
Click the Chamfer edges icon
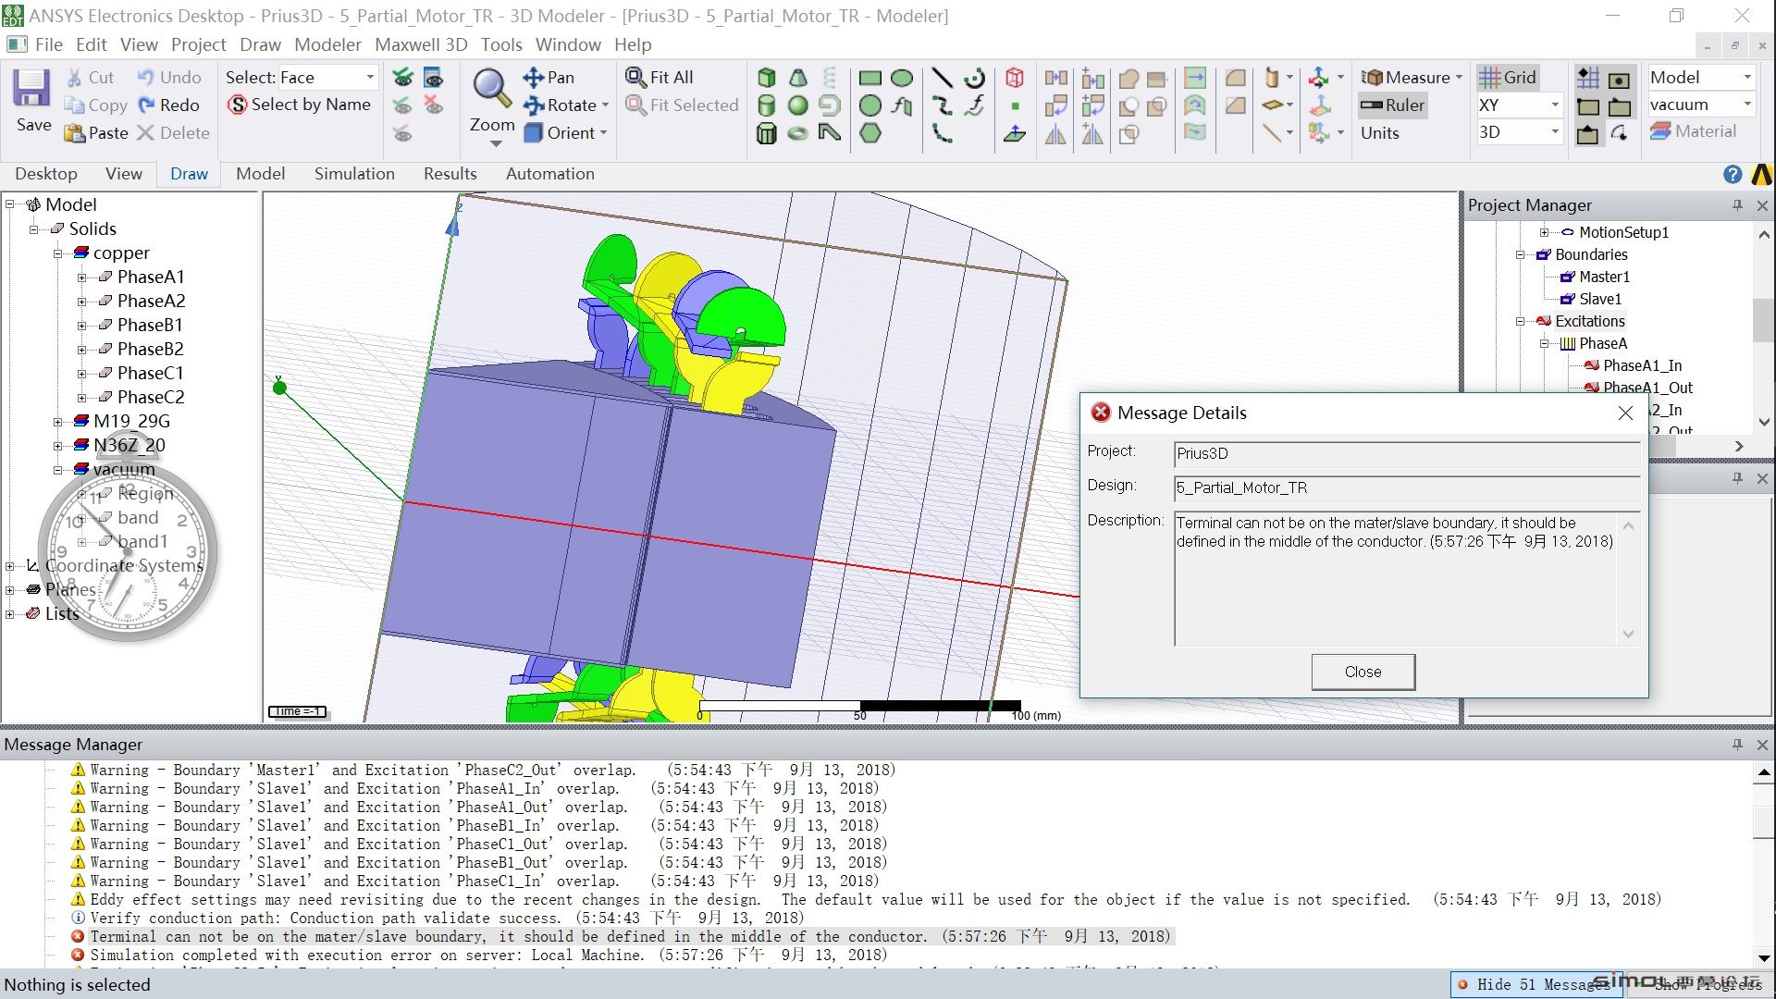pyautogui.click(x=1235, y=105)
